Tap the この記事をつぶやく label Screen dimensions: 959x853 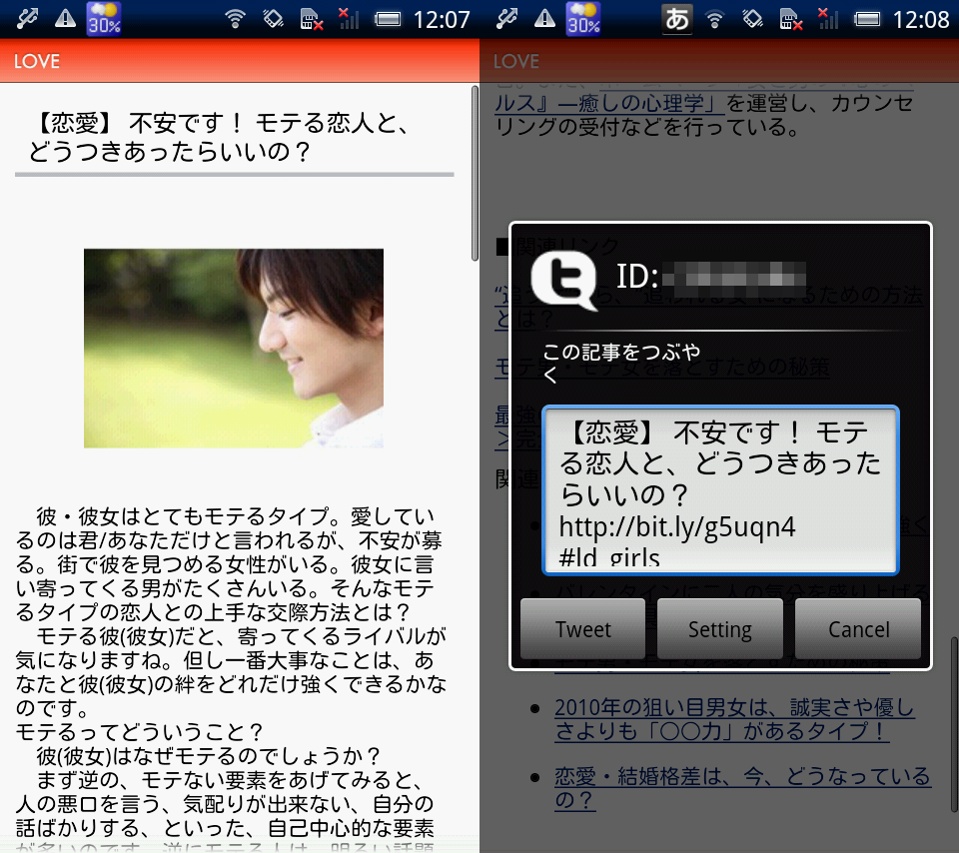[x=621, y=363]
